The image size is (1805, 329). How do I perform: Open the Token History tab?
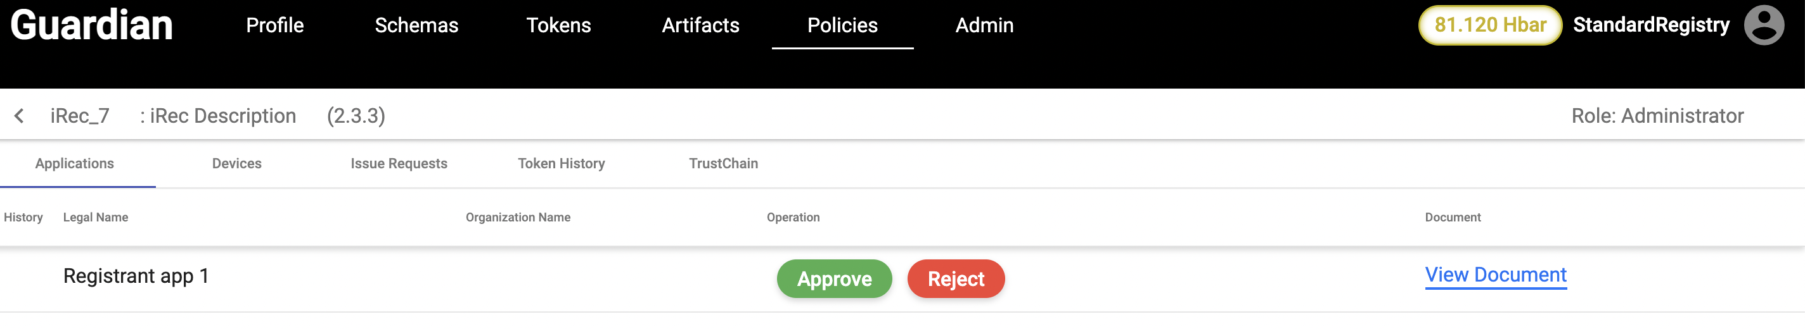562,163
